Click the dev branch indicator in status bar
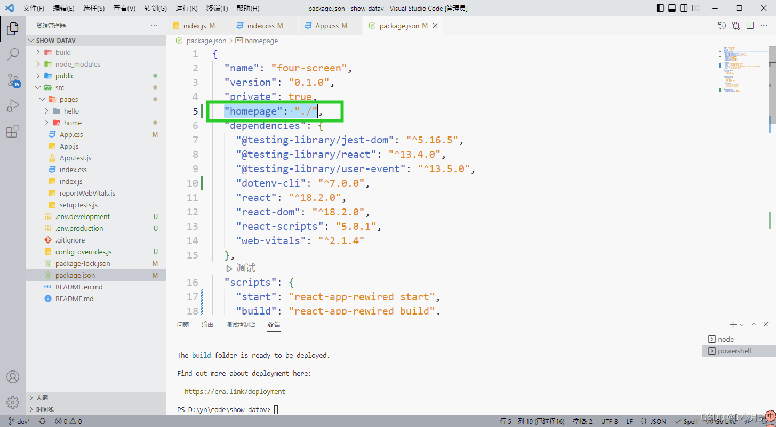The image size is (776, 427). point(19,421)
